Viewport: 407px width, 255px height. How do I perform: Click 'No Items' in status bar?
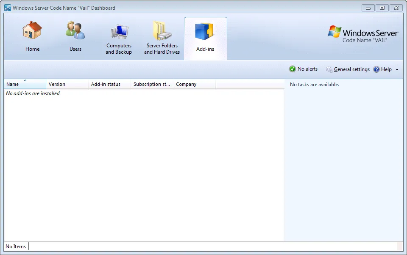(x=16, y=247)
